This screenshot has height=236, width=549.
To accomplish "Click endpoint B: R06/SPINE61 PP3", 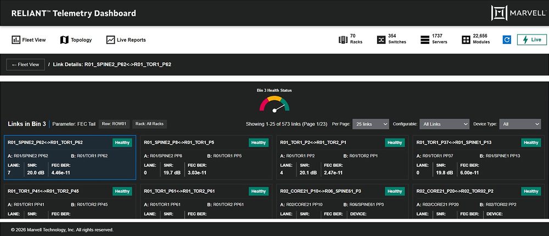I will [x=364, y=205].
